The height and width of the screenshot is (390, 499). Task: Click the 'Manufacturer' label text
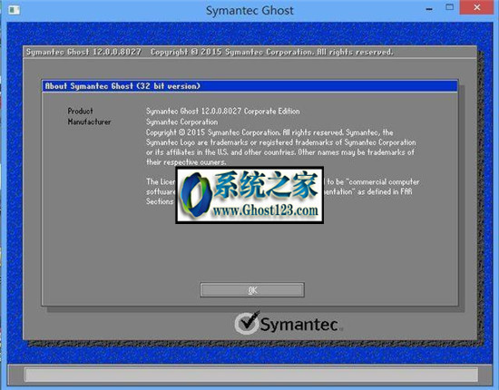[x=89, y=122]
